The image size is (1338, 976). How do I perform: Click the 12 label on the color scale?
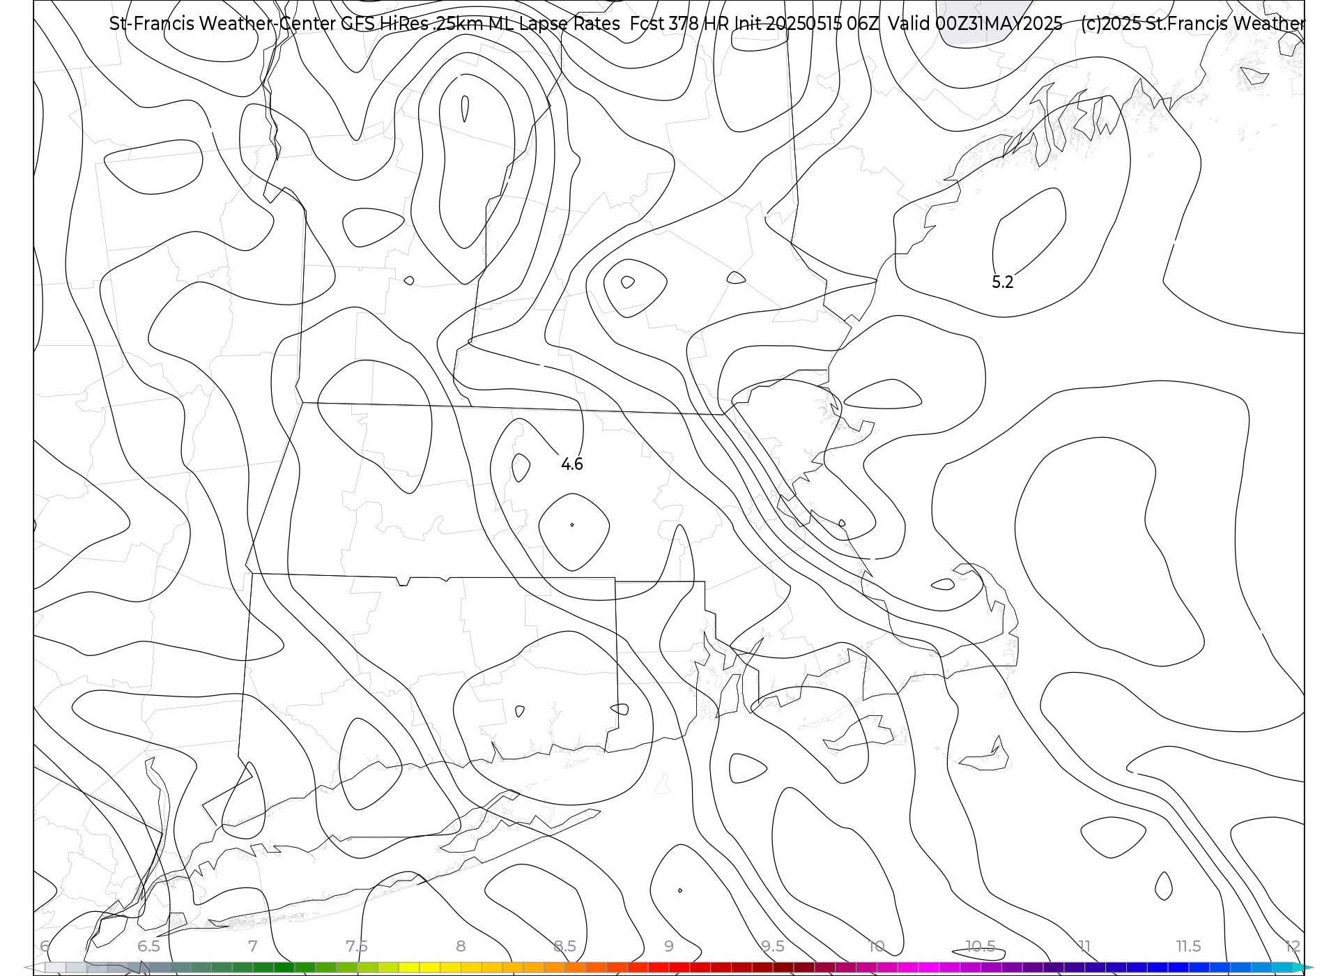pyautogui.click(x=1293, y=947)
